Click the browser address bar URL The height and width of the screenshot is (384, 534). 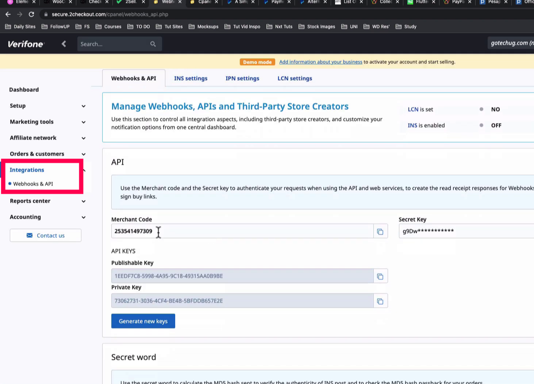110,14
